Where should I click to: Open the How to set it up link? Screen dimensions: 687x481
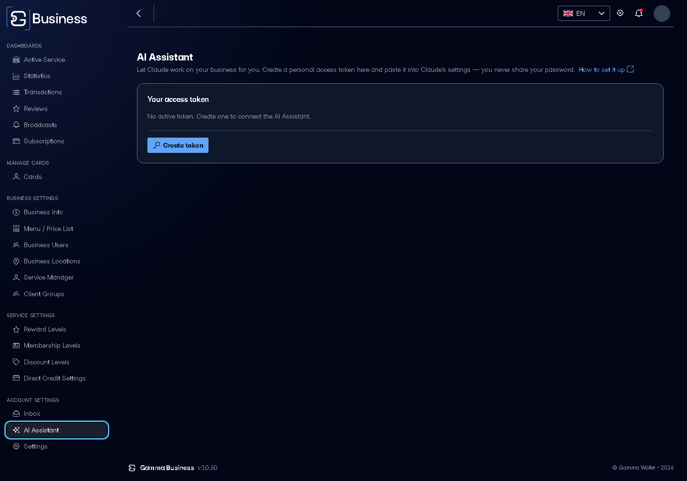pyautogui.click(x=602, y=70)
